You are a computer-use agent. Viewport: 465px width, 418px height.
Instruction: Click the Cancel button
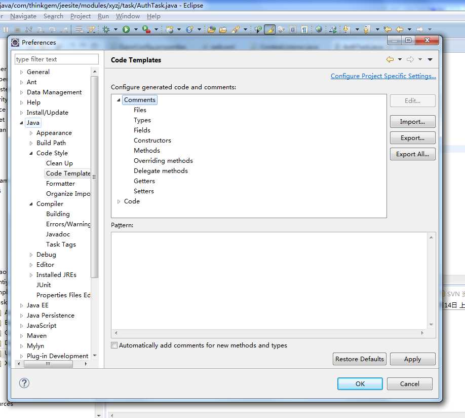pos(410,384)
